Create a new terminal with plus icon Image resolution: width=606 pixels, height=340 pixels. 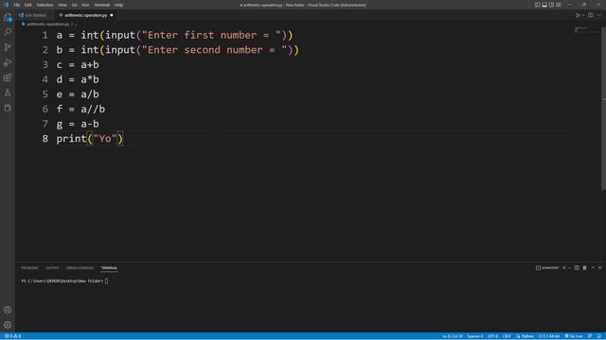coord(564,268)
